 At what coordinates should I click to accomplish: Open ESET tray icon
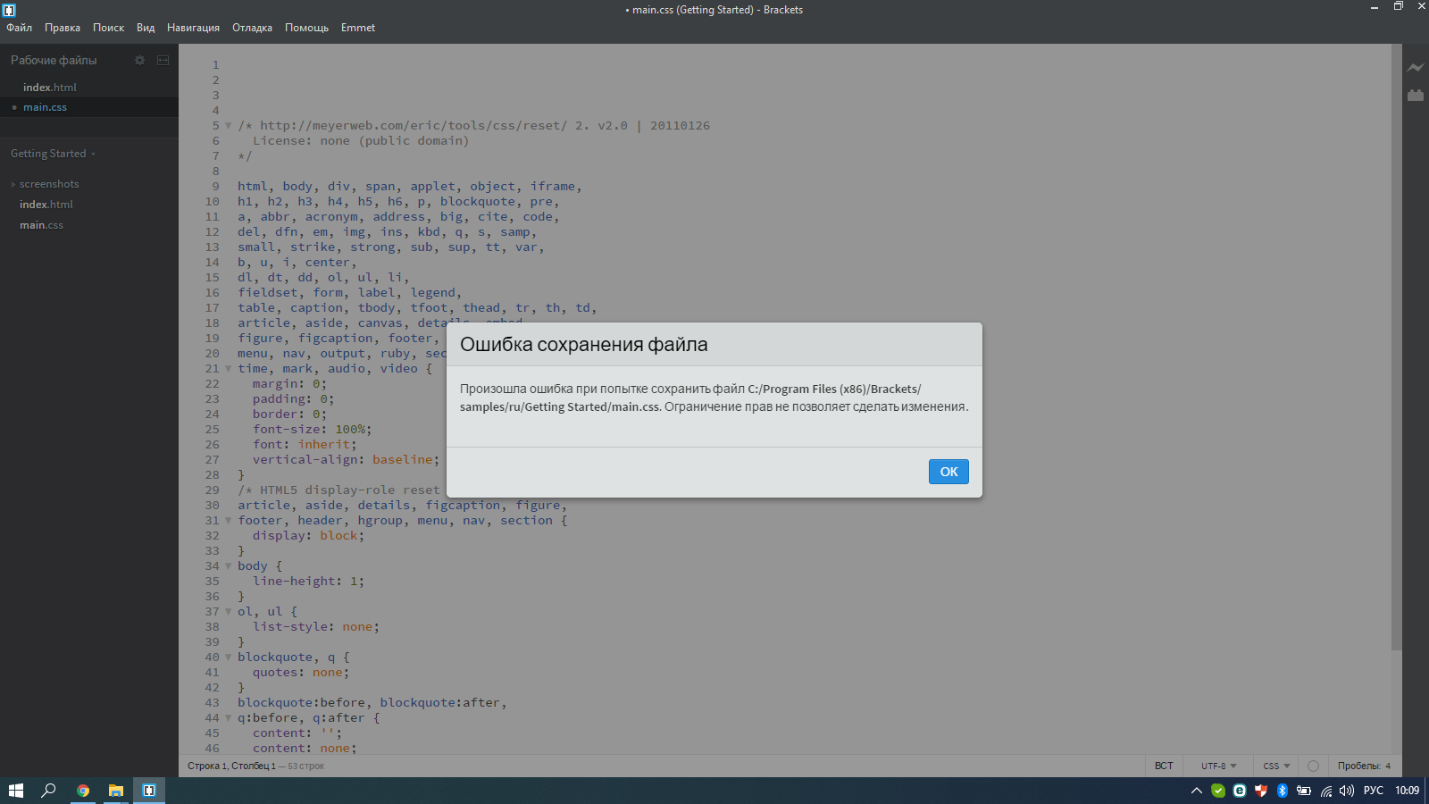click(1240, 791)
